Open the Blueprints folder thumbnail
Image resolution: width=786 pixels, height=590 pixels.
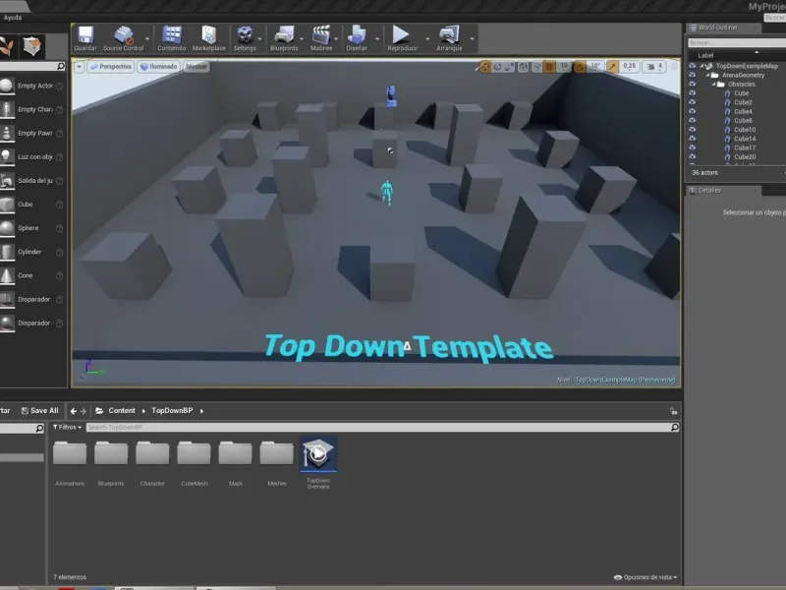click(x=111, y=453)
